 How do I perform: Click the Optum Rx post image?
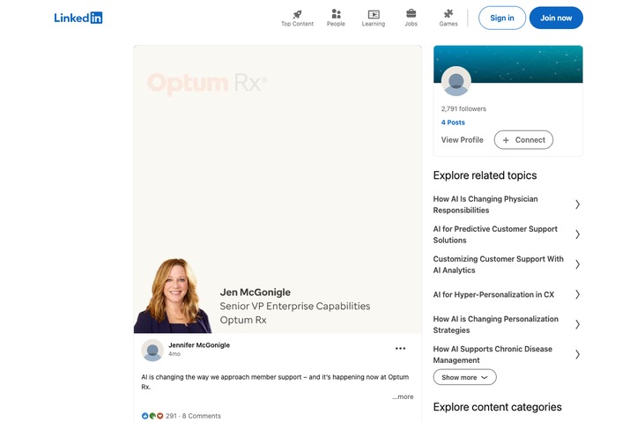tap(278, 189)
